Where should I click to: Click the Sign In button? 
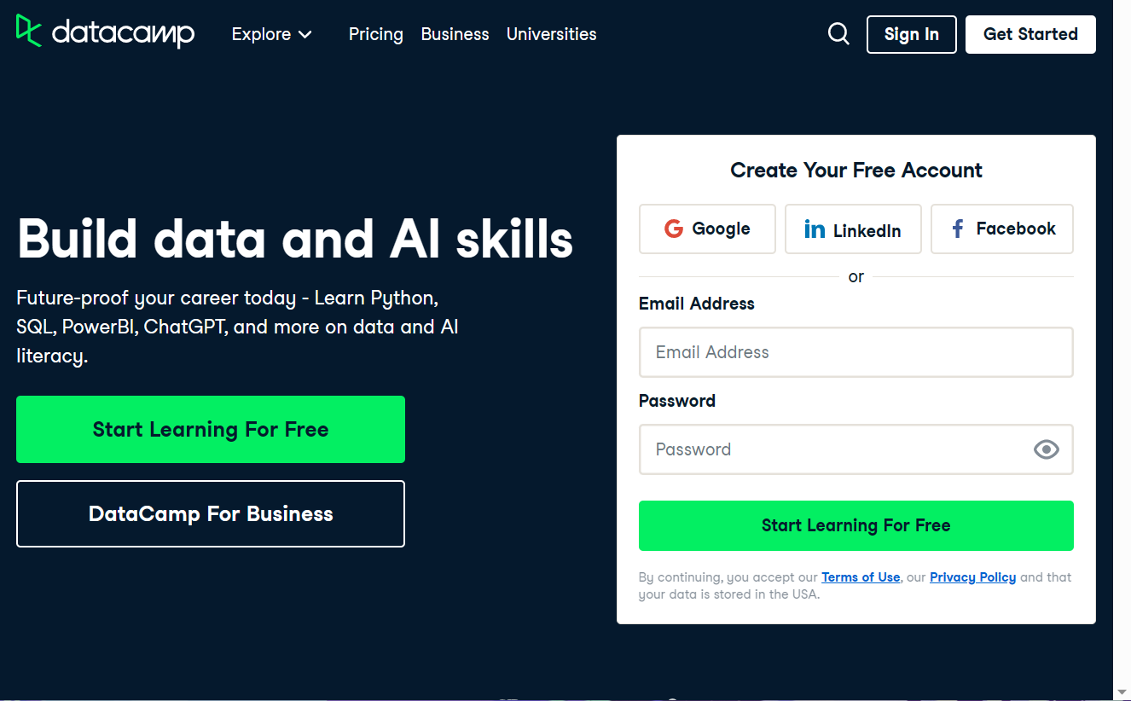coord(912,34)
